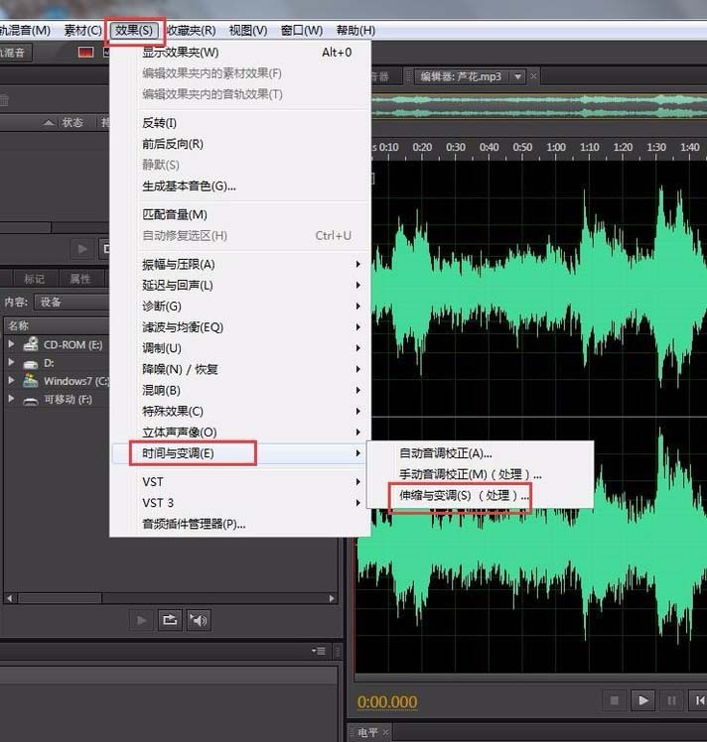Image resolution: width=707 pixels, height=742 pixels.
Task: Click the files panel play button
Action: [82, 248]
